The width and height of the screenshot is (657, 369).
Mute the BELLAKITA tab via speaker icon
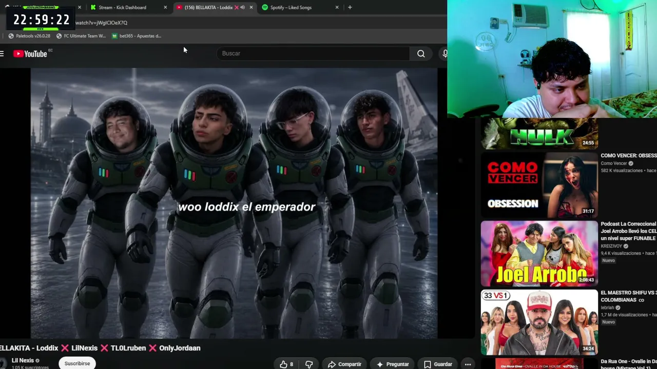[x=242, y=7]
